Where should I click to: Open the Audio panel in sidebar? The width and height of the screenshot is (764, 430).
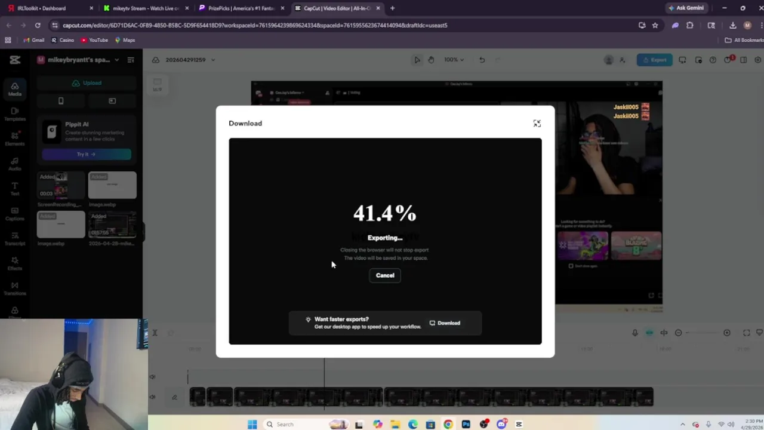coord(15,164)
